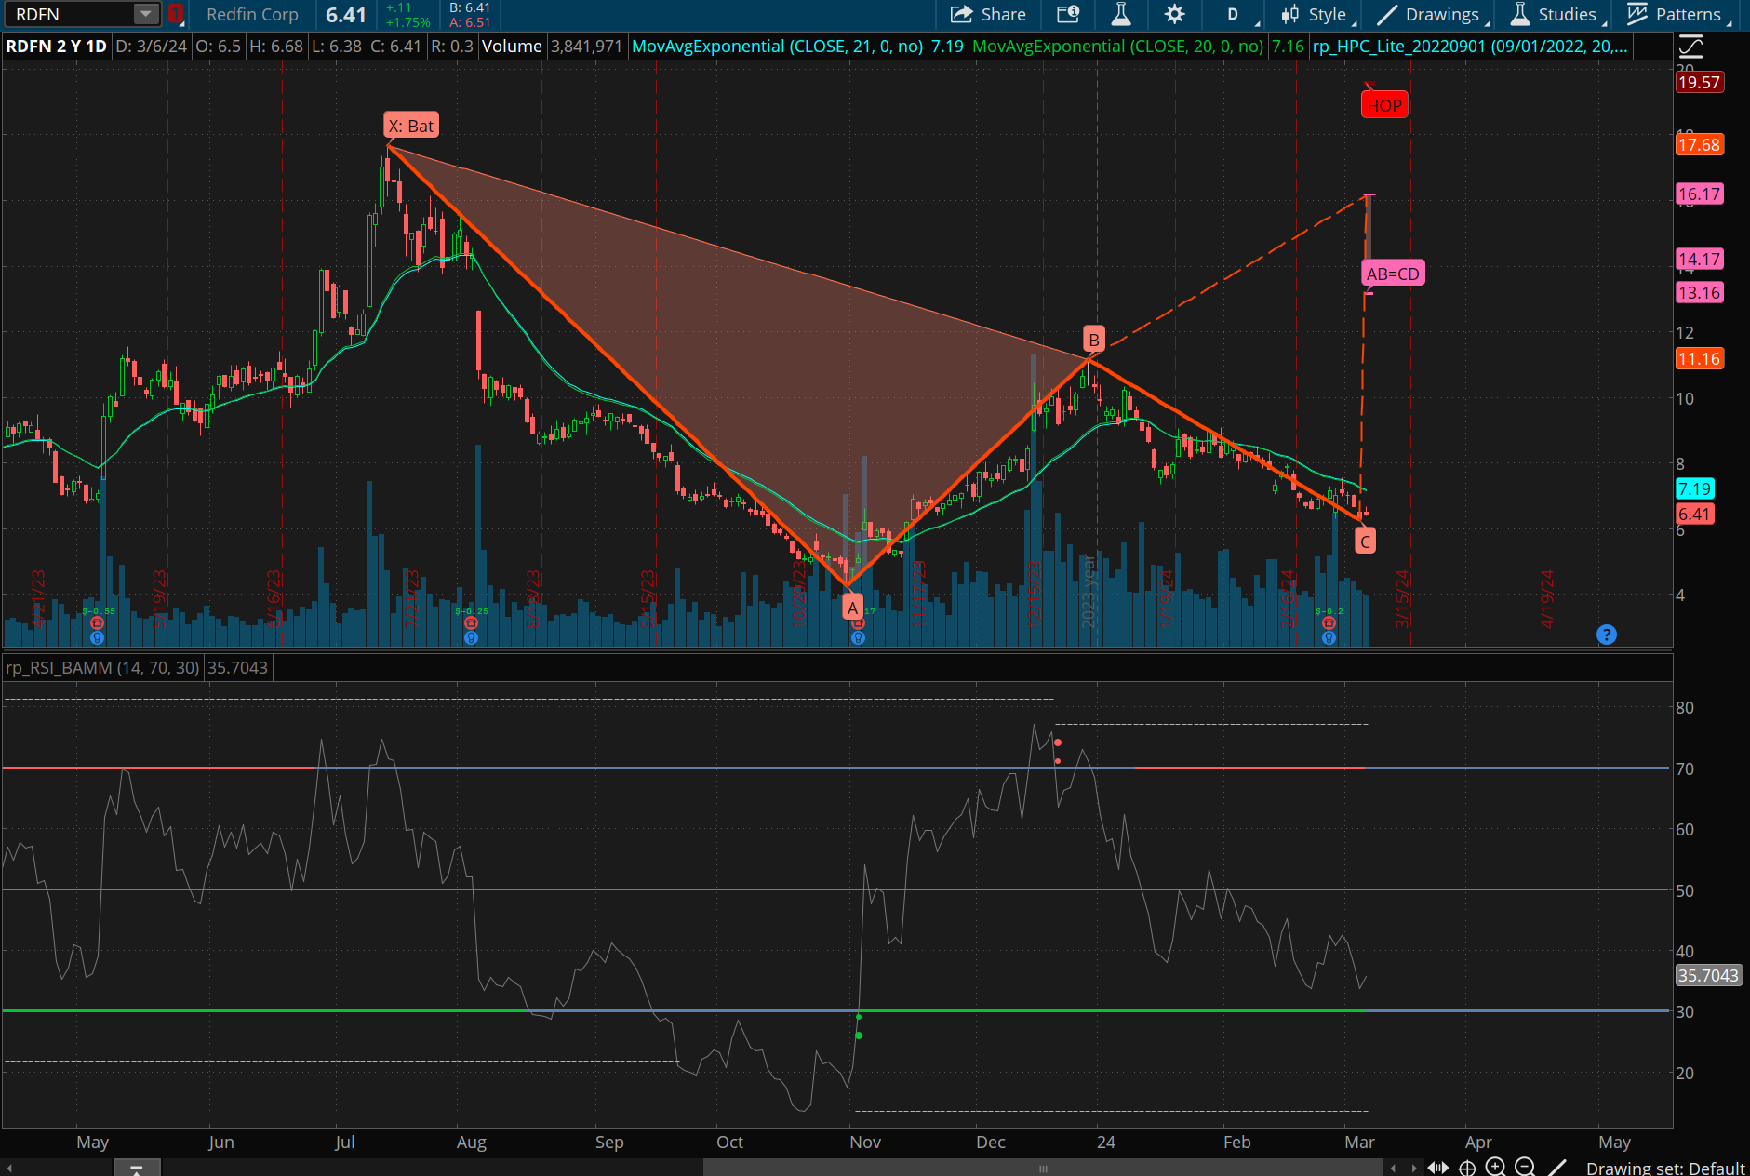This screenshot has height=1176, width=1750.
Task: Open Edit Studies flask icon
Action: point(1121,15)
